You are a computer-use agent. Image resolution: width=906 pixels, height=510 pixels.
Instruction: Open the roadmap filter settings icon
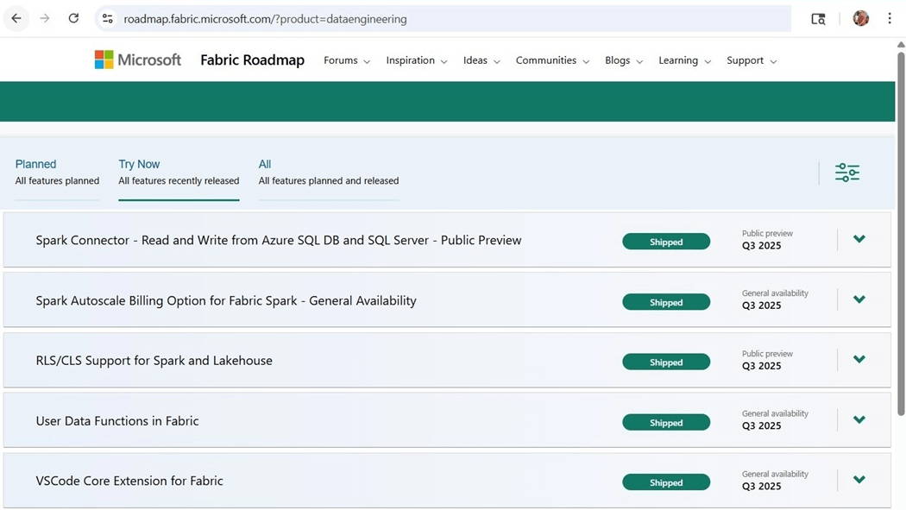[846, 173]
